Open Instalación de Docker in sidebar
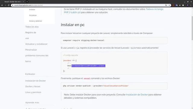 click(36, 81)
